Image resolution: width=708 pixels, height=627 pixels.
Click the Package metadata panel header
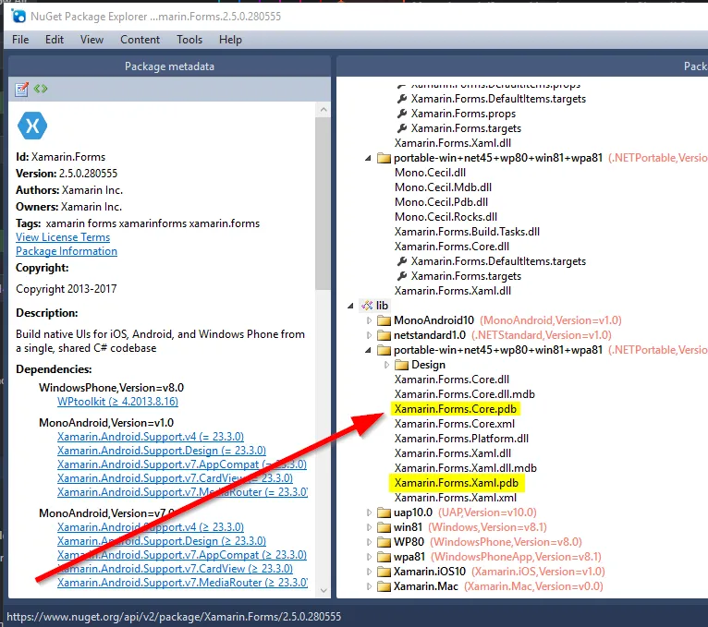coord(169,66)
